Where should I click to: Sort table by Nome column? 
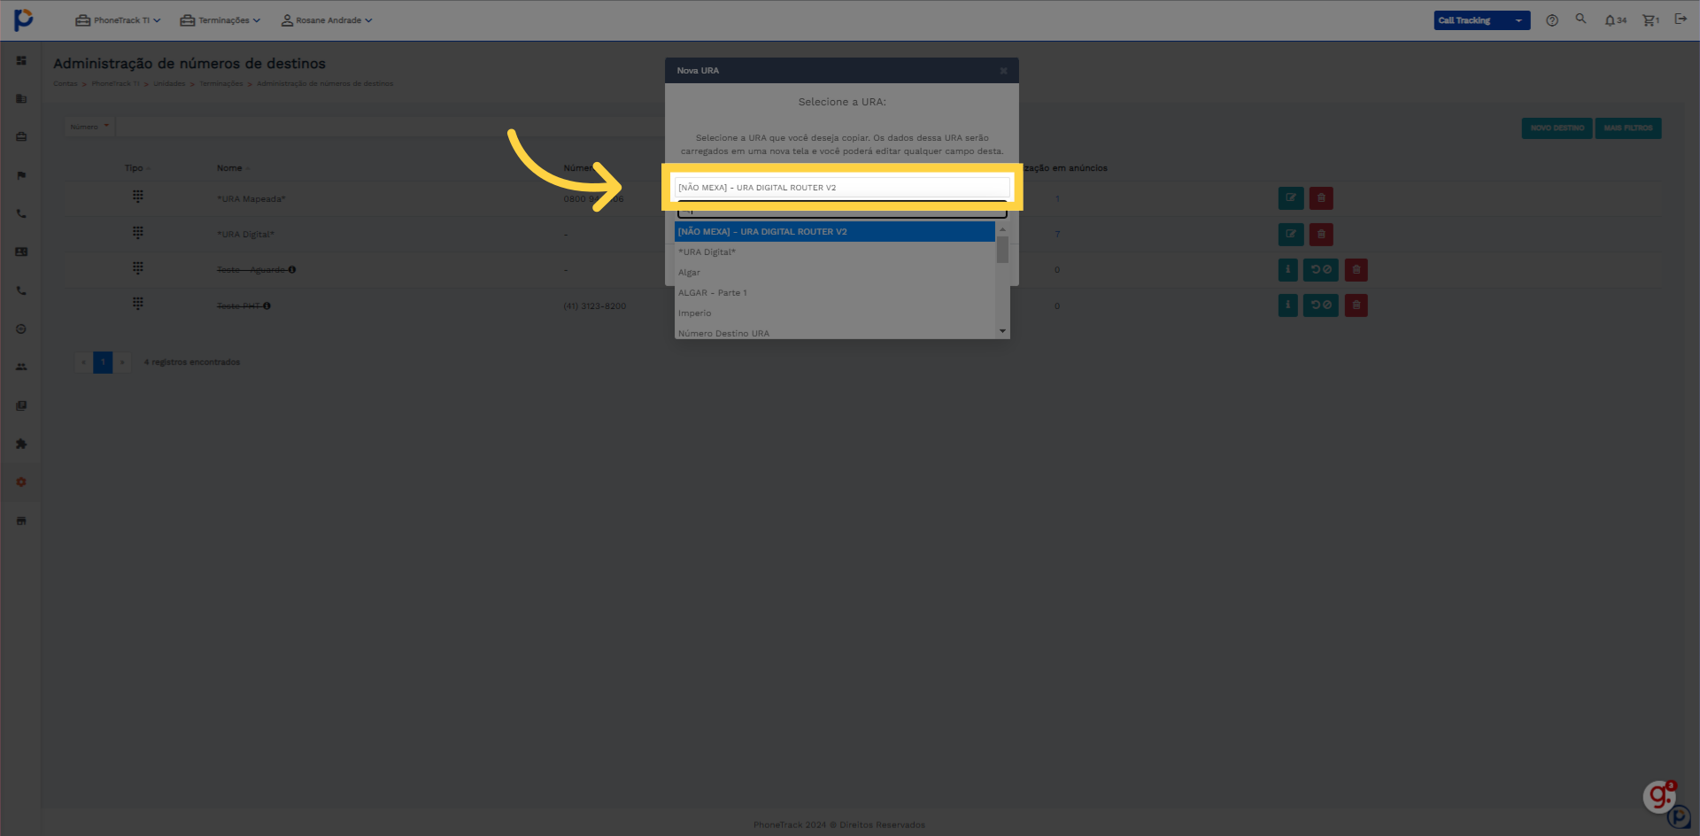[x=233, y=168]
